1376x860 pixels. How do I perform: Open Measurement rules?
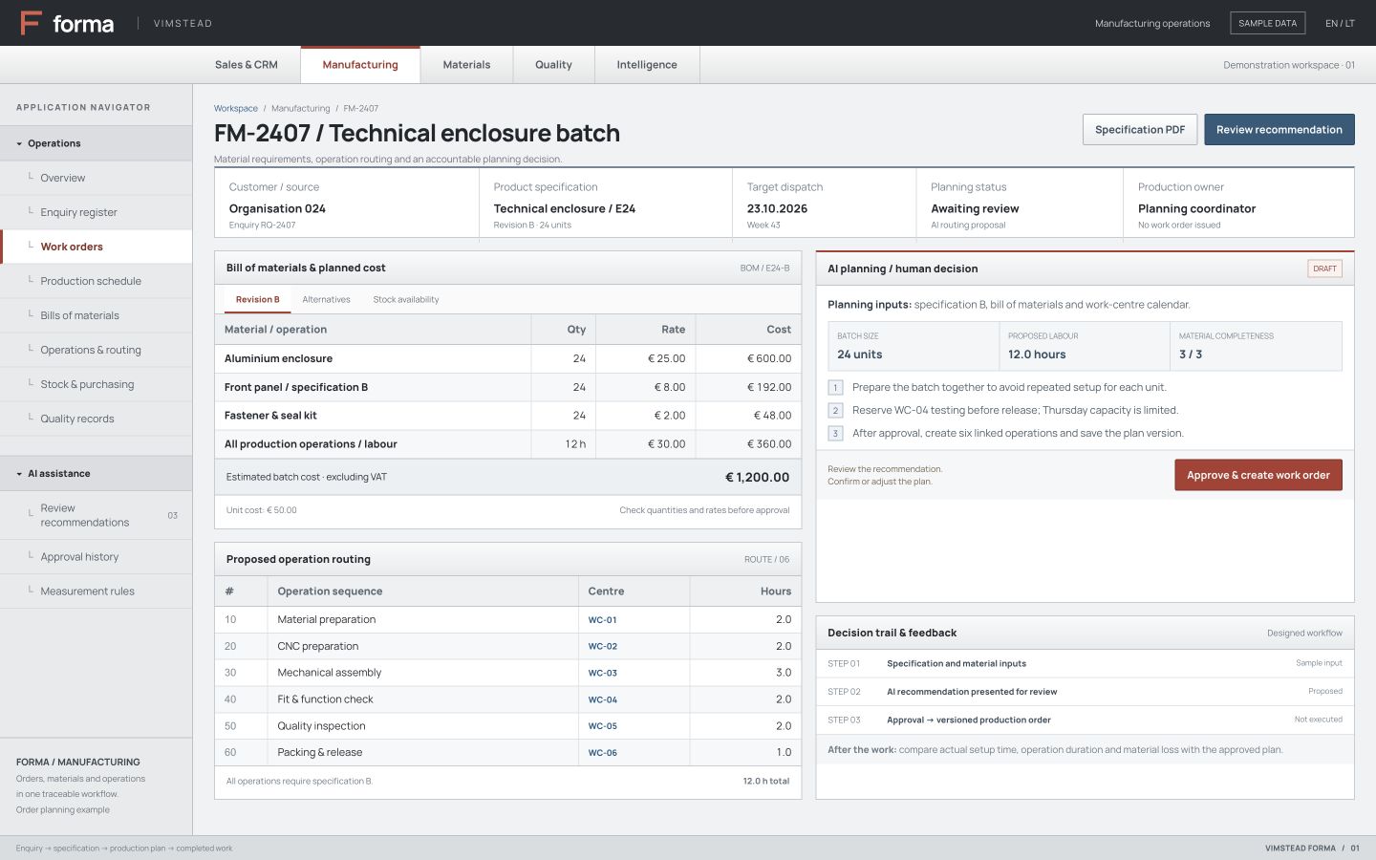[96, 591]
